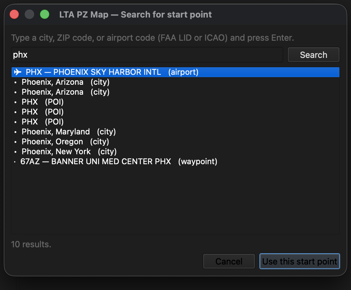This screenshot has width=351, height=290.
Task: Click the green zoom window button
Action: click(45, 15)
